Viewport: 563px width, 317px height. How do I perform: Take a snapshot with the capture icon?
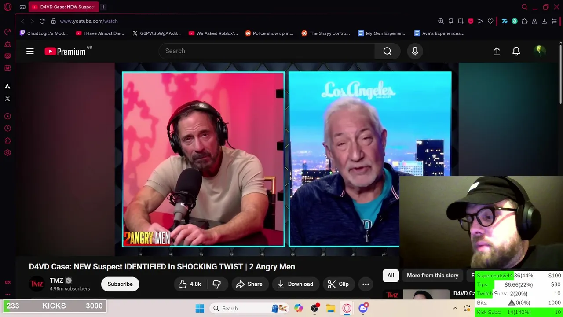tap(461, 21)
